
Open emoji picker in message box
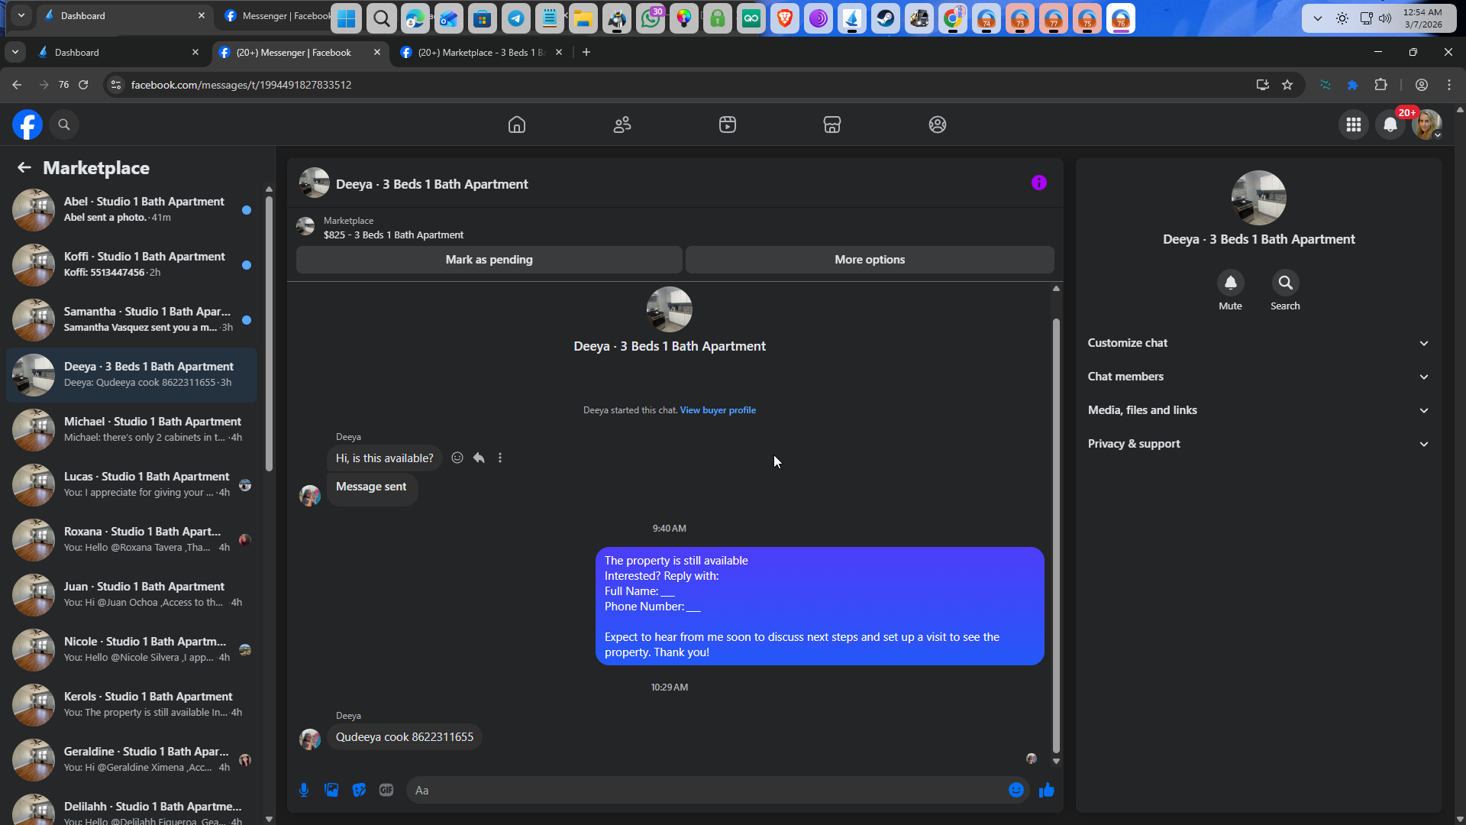(x=1016, y=790)
